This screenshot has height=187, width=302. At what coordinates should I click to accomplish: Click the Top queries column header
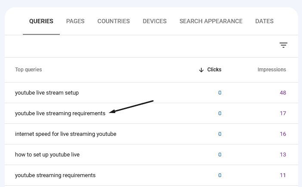28,70
